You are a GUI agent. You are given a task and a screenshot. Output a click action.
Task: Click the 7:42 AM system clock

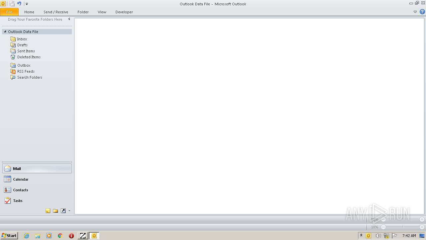(x=409, y=236)
